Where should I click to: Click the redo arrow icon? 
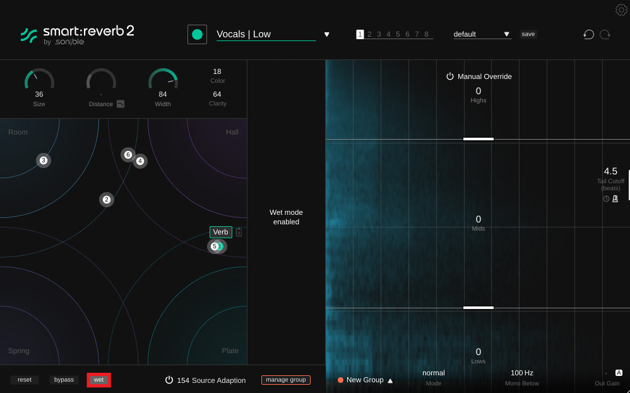coord(605,34)
